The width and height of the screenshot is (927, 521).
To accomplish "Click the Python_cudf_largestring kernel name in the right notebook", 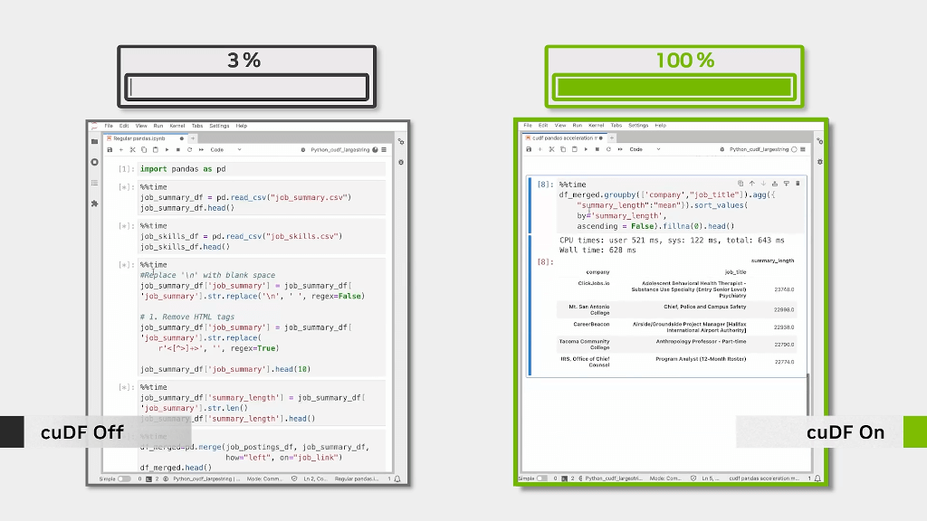I will (759, 149).
